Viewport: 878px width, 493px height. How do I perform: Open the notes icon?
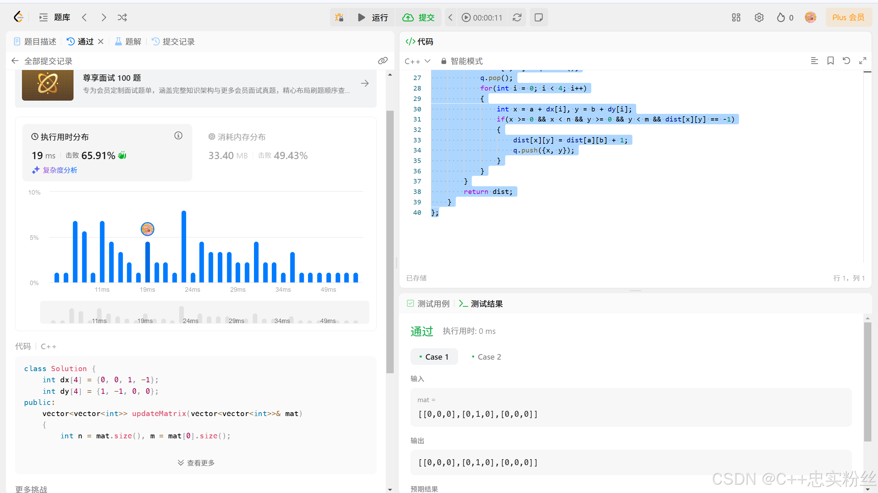coord(539,17)
